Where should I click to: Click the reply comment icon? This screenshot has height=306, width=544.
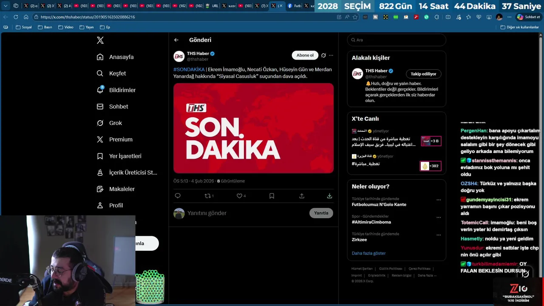(178, 196)
